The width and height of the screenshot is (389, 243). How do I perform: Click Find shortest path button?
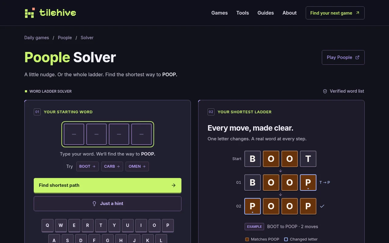(x=108, y=185)
